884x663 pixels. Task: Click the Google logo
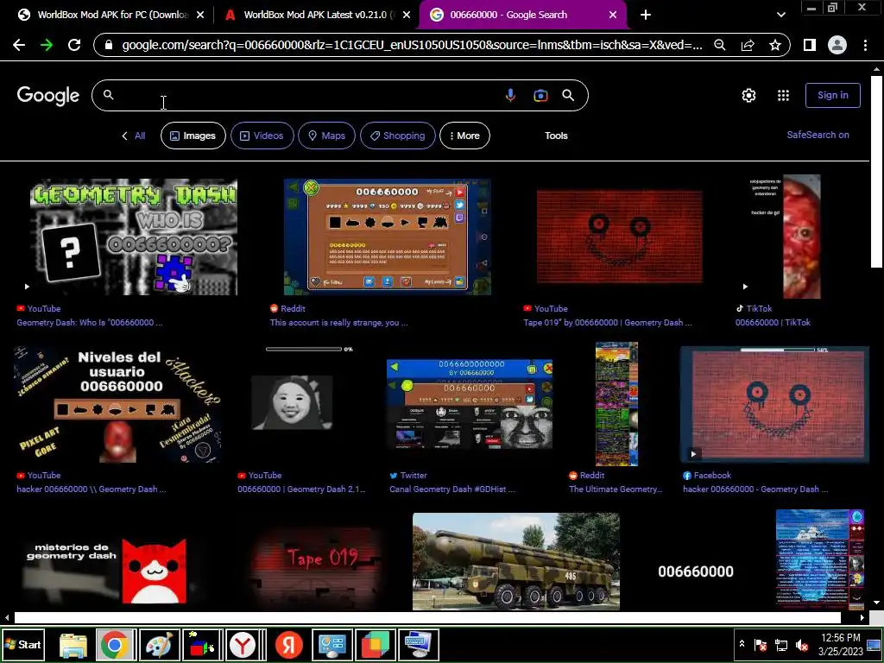click(48, 95)
